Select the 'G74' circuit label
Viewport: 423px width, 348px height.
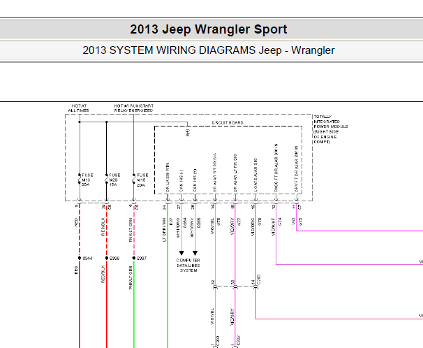coord(280,222)
